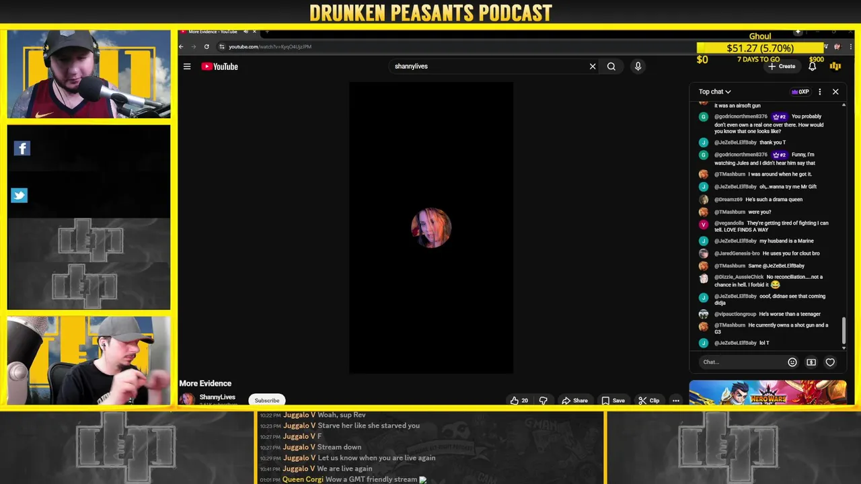Screen dimensions: 861x484
Task: Send a heart reaction in chat
Action: (830, 362)
